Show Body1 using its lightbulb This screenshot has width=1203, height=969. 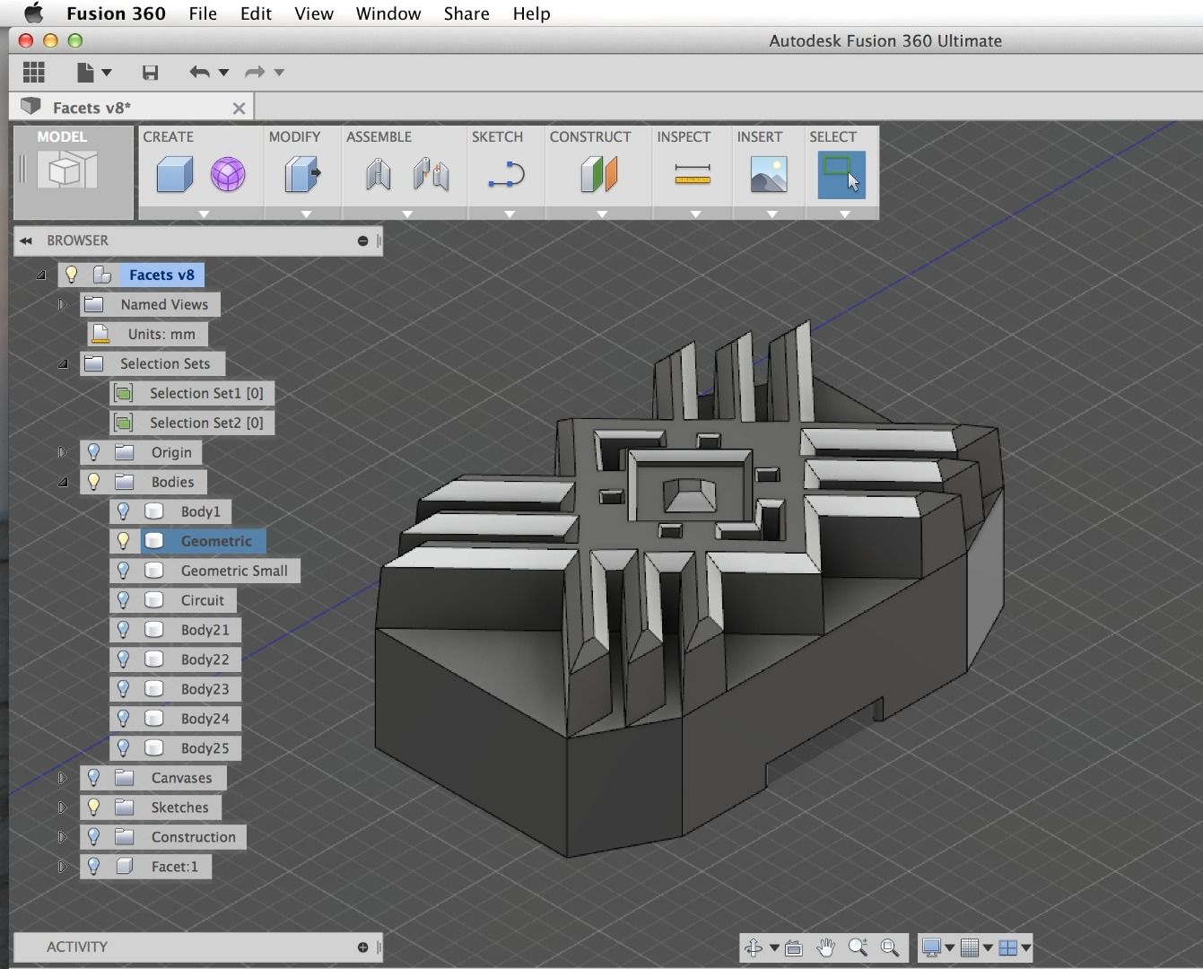click(124, 511)
